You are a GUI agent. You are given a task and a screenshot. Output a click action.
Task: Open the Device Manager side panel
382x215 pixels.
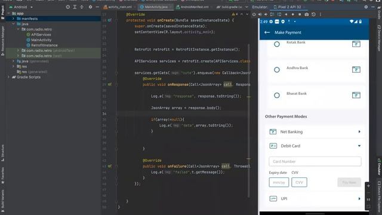pos(379,38)
